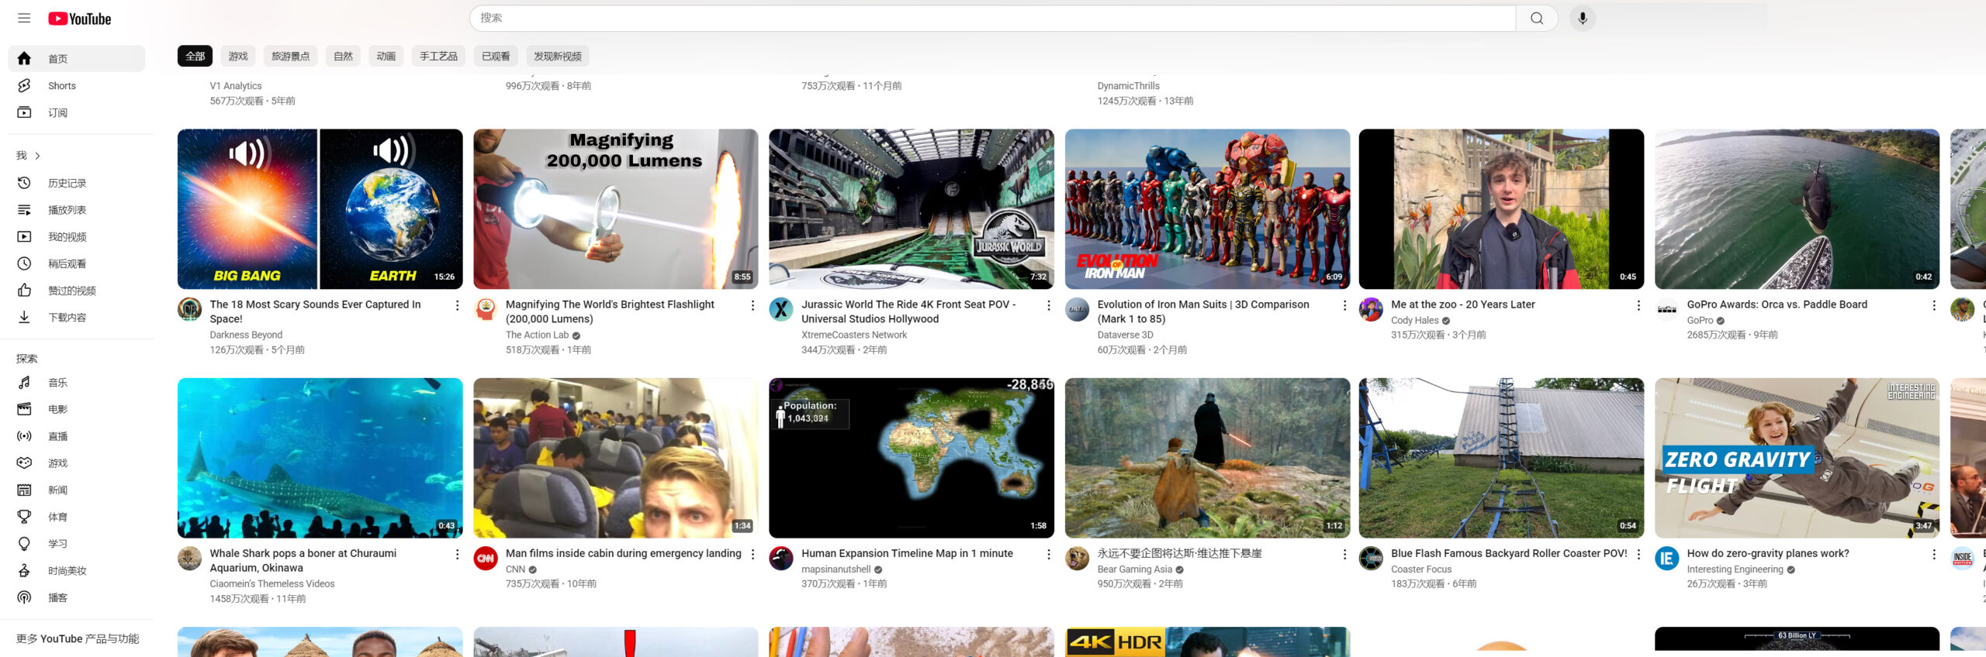Open options menu for Human Expansion Timeline video
The height and width of the screenshot is (657, 1986).
1049,555
